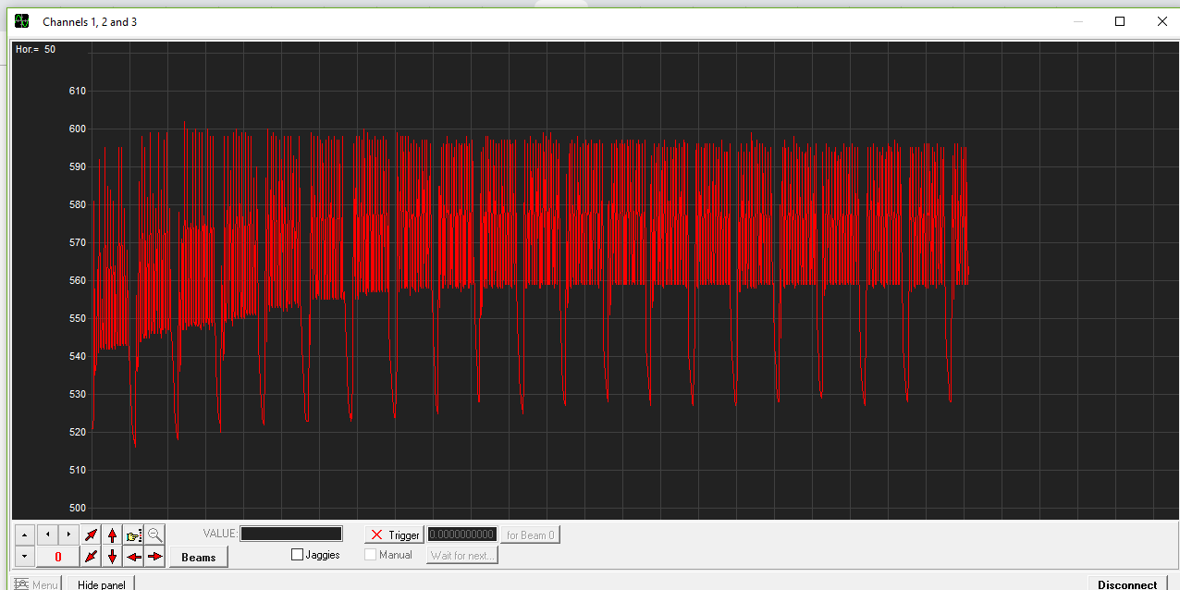Click the red right arrow icon
This screenshot has width=1180, height=590.
(x=154, y=557)
